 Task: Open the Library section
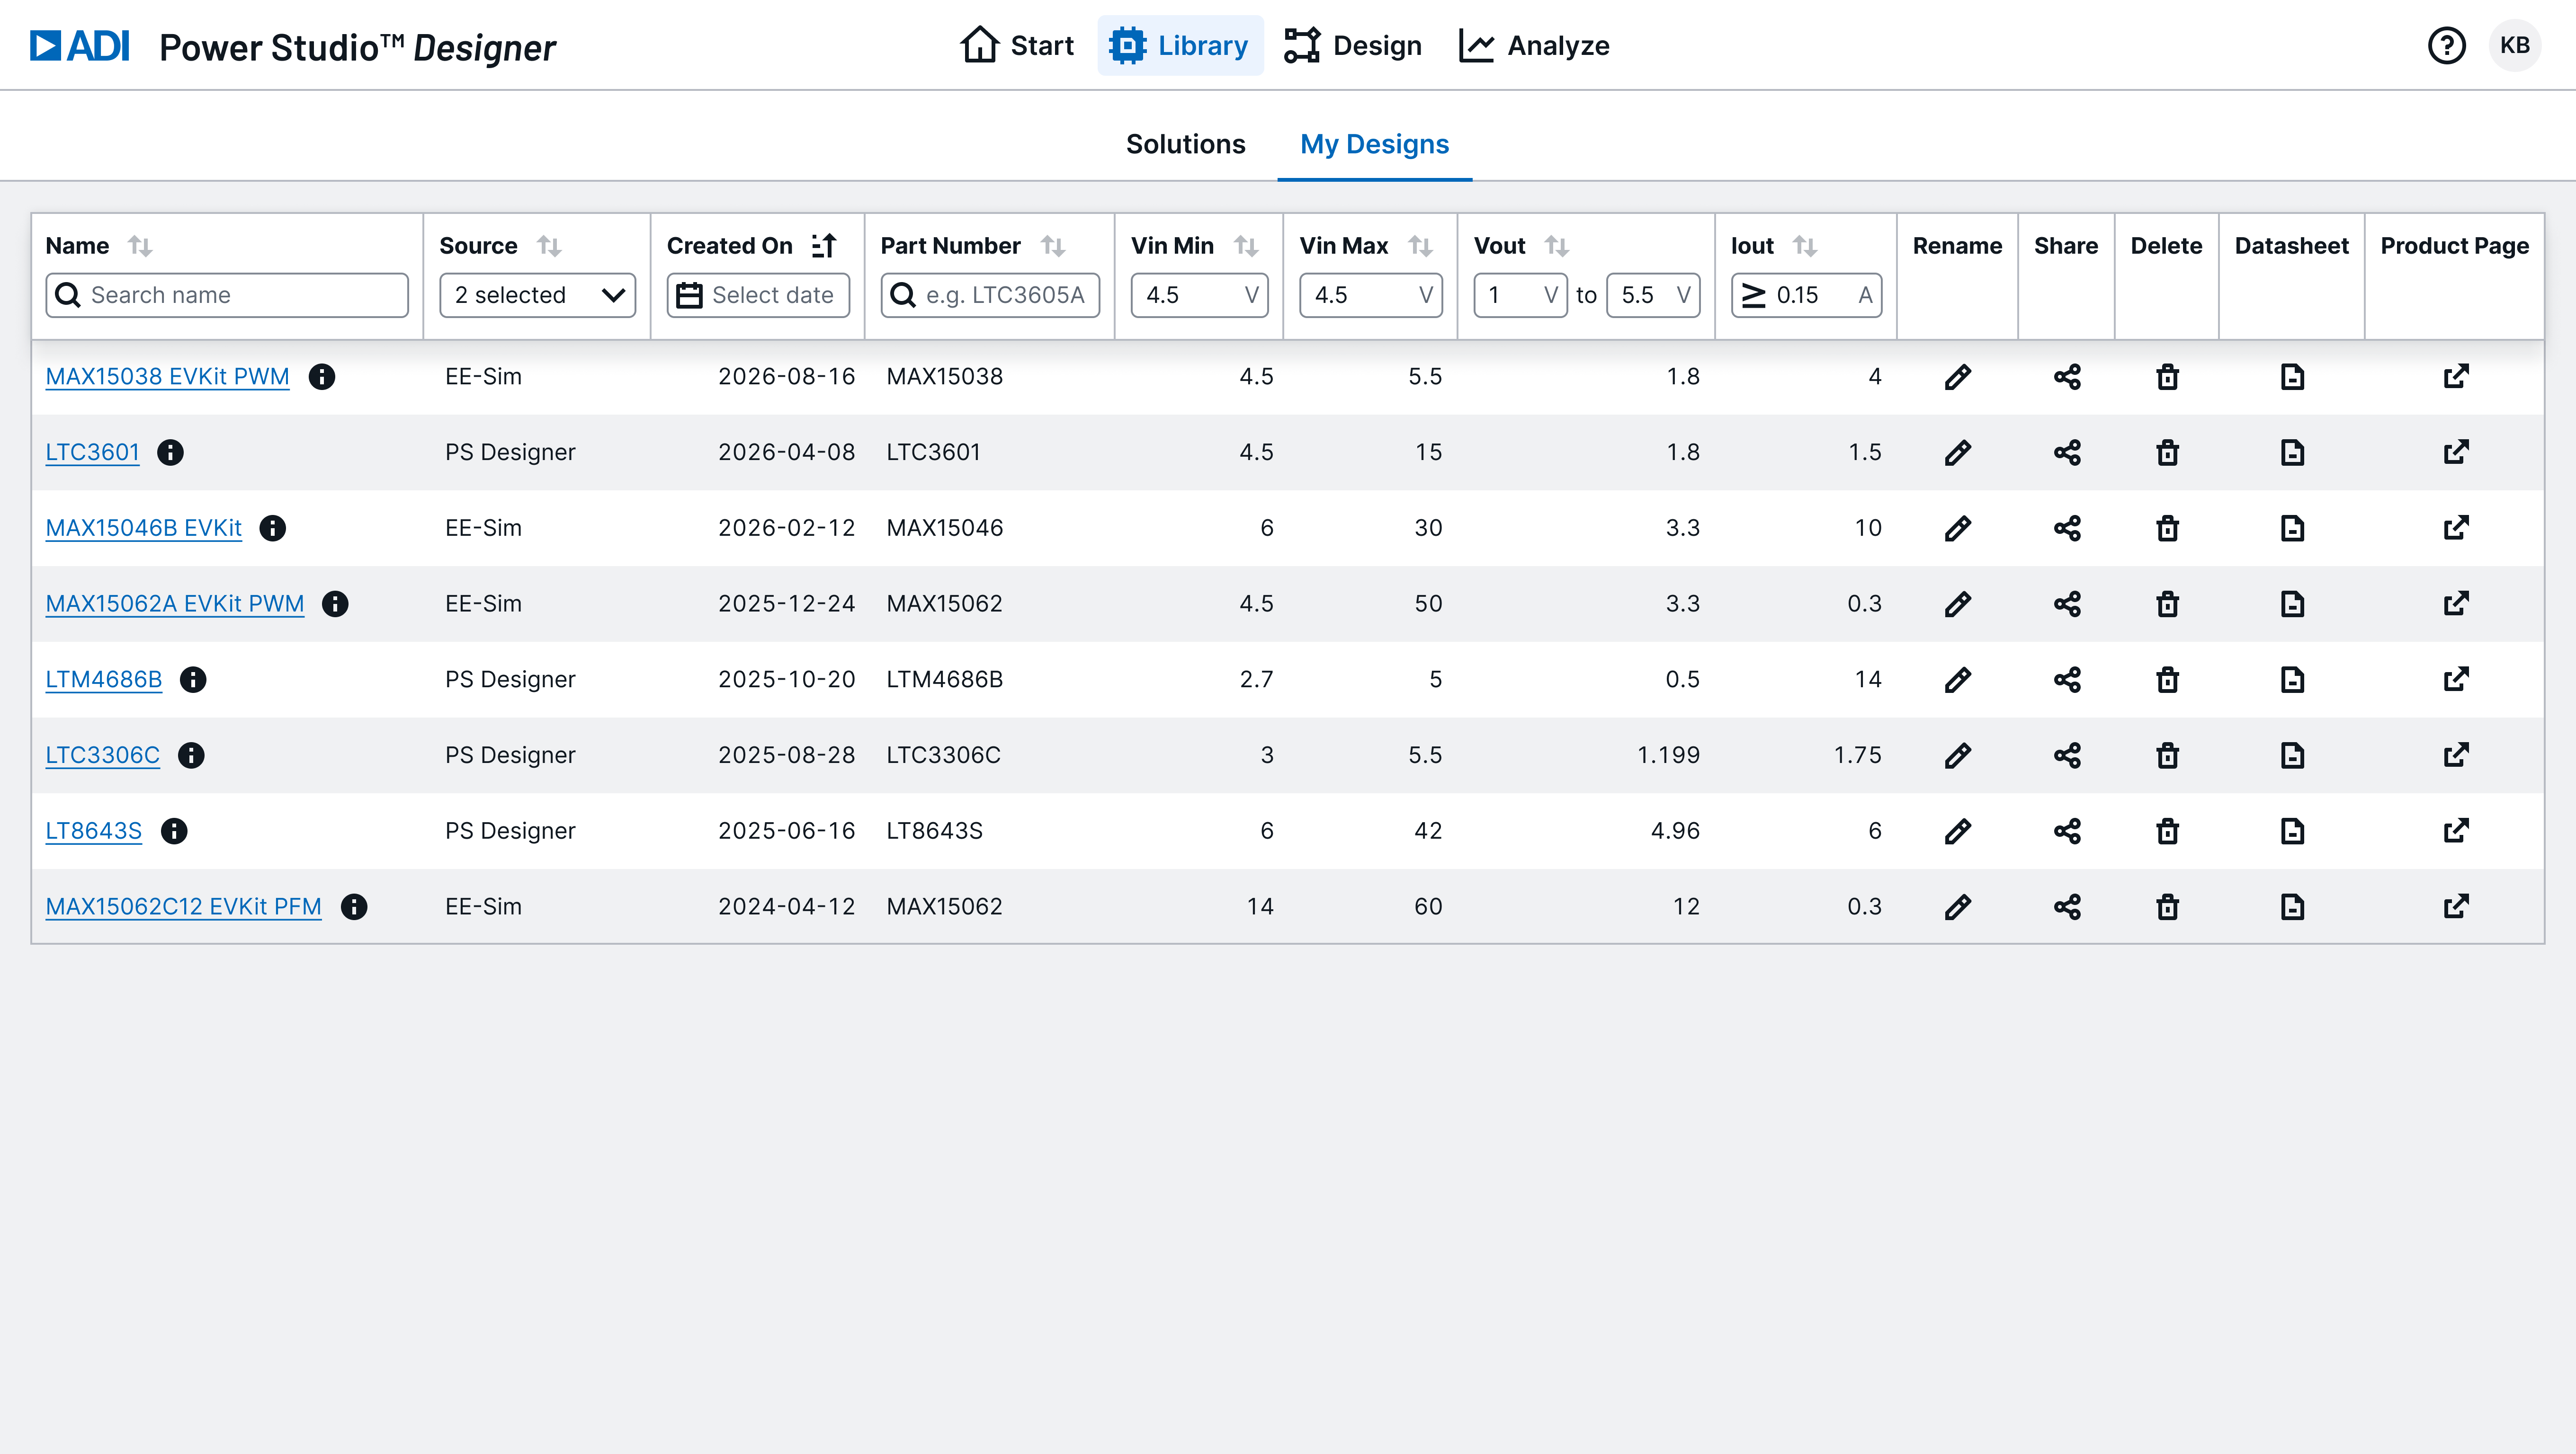click(x=1180, y=45)
